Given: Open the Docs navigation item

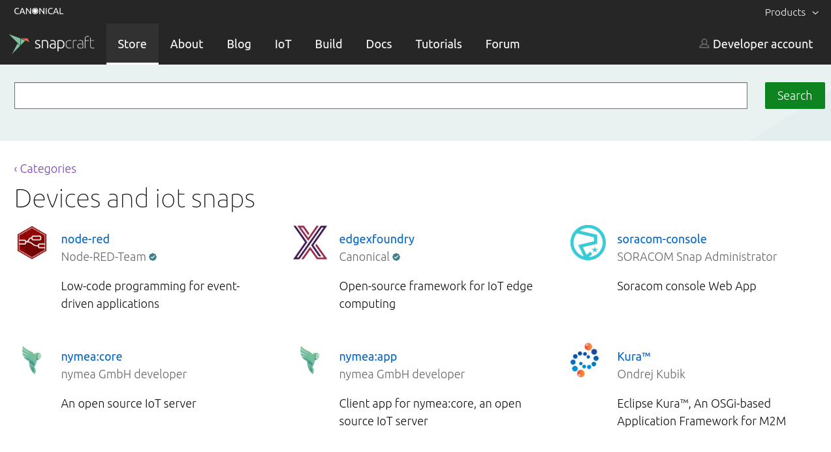Looking at the screenshot, I should pos(379,44).
